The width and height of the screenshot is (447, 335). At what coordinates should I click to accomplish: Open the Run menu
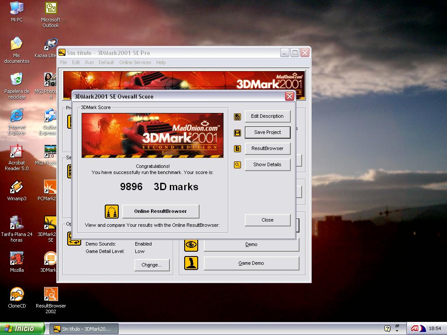(x=89, y=62)
